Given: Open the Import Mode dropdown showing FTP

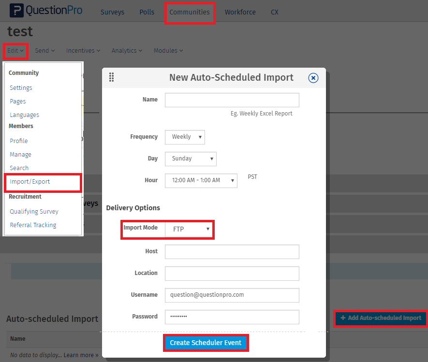Looking at the screenshot, I should (190, 230).
